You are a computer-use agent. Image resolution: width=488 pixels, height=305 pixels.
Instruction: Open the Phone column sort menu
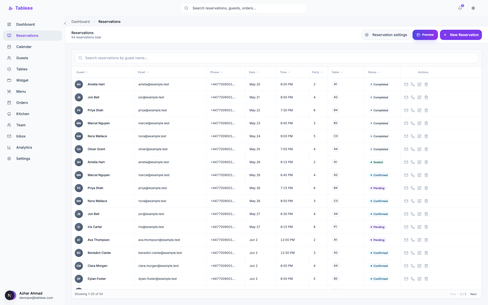(216, 72)
